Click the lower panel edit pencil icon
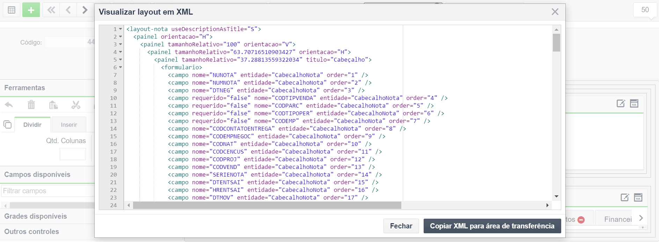 (625, 197)
